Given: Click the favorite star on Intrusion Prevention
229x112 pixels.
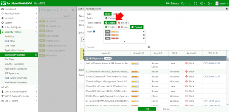Looking at the screenshot, I should 36,55.
